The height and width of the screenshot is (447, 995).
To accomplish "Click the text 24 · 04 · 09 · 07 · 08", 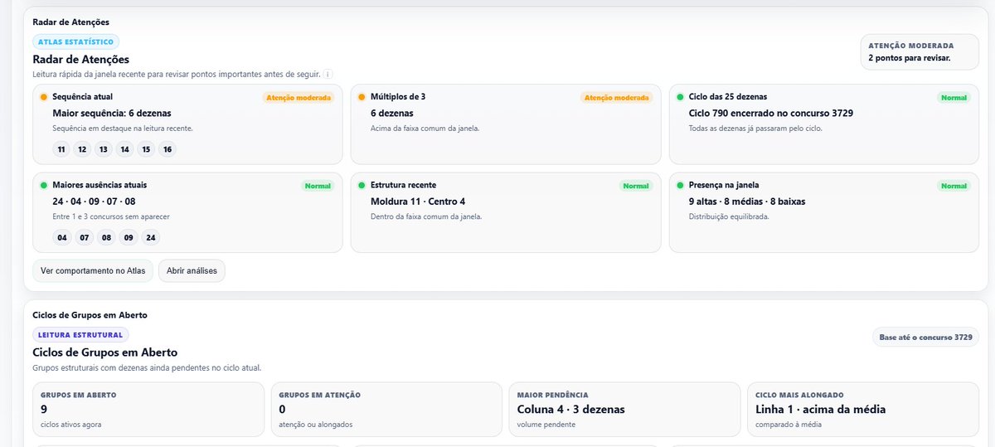I will [x=94, y=201].
